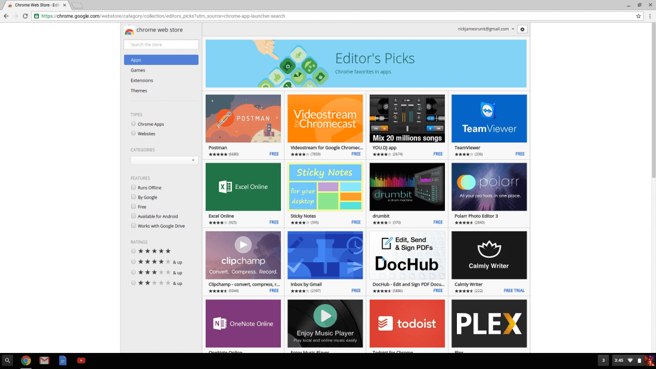Click the settings gear icon in the store

[522, 29]
